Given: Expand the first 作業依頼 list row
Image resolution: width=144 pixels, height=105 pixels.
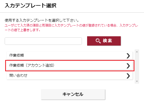Looking at the screenshot, I should pyautogui.click(x=70, y=56).
